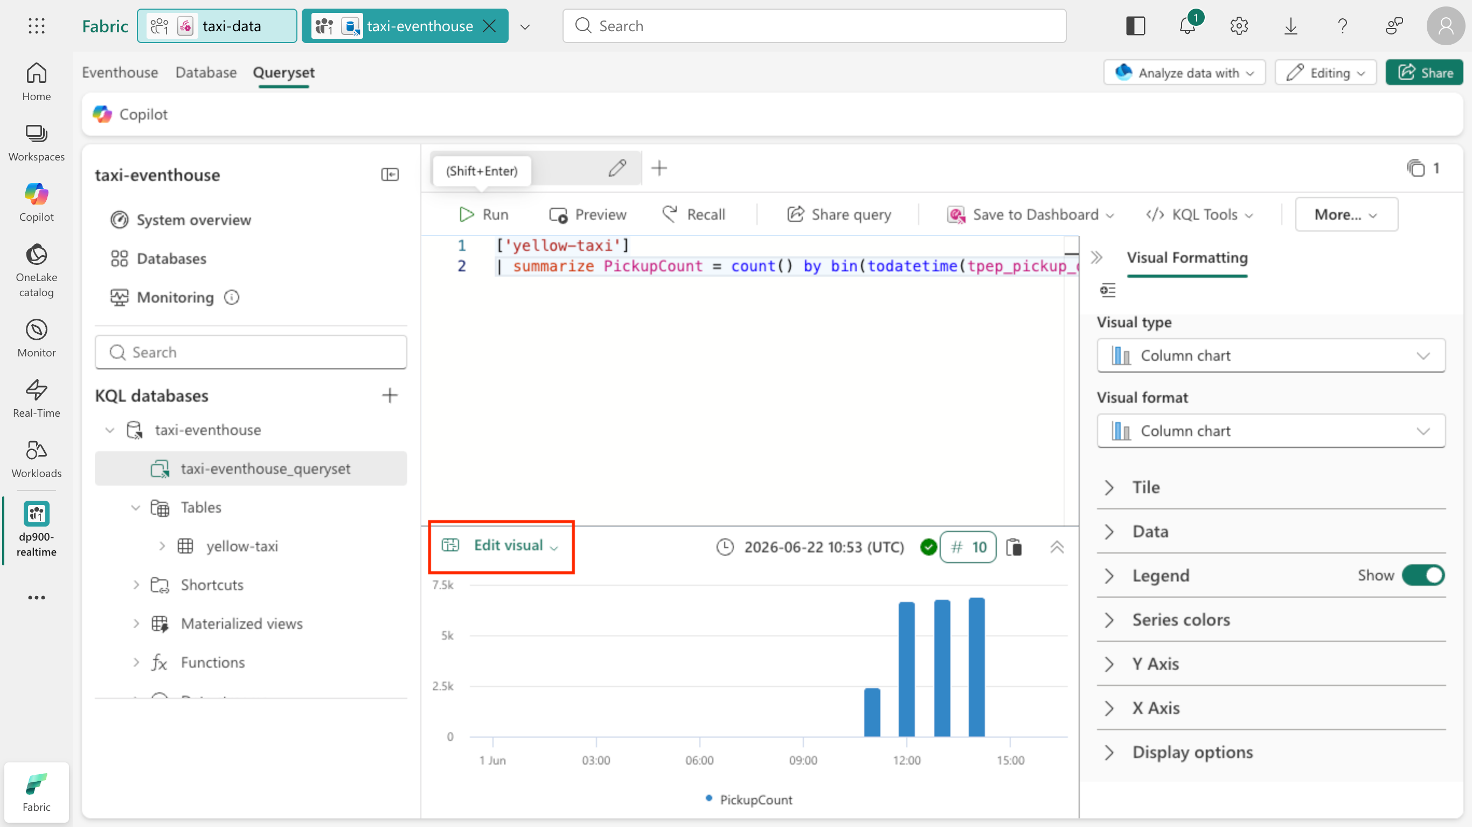This screenshot has height=827, width=1472.
Task: Select the Visual Formatting tab
Action: point(1187,257)
